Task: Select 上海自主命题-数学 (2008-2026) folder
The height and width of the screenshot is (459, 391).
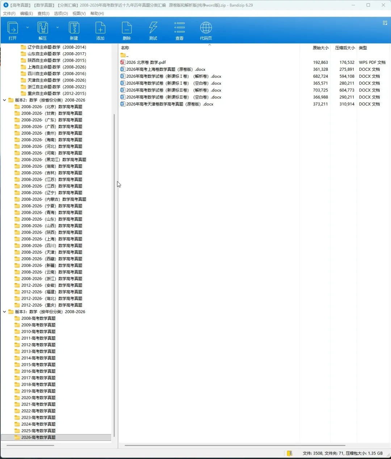Action: [57, 67]
